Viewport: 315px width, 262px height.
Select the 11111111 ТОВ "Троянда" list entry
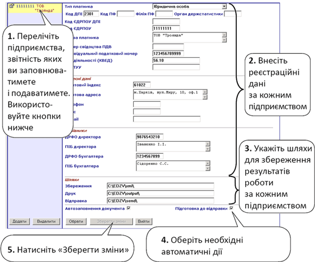tap(35, 8)
